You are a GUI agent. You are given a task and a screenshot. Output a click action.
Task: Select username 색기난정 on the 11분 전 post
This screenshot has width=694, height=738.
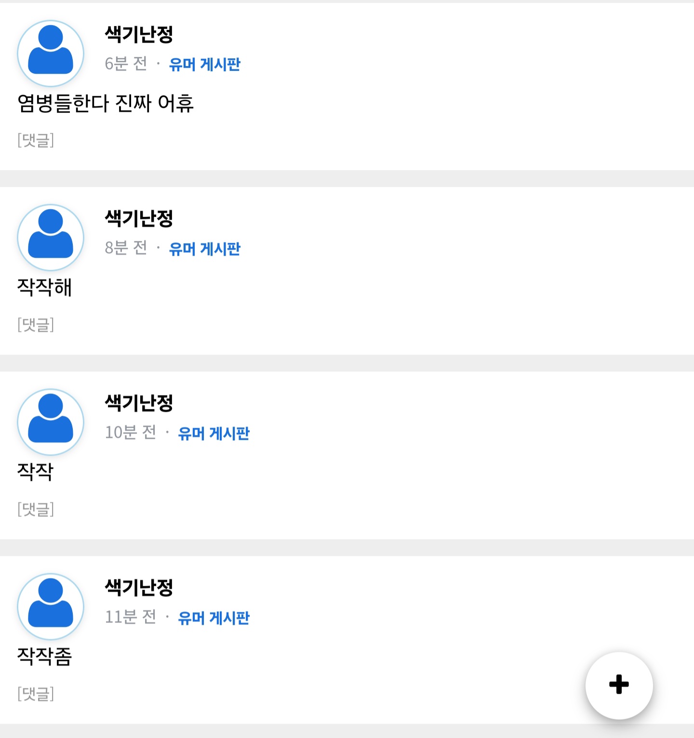139,588
